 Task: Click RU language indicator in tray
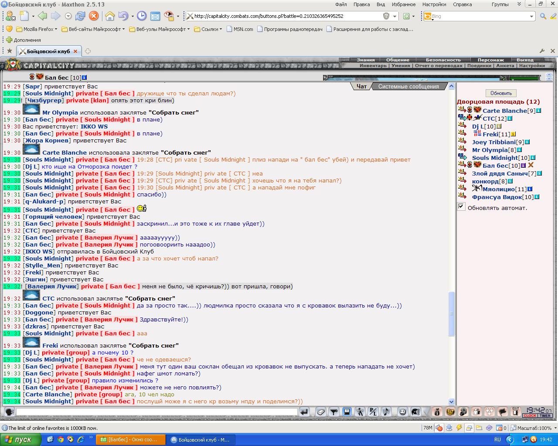(x=498, y=440)
